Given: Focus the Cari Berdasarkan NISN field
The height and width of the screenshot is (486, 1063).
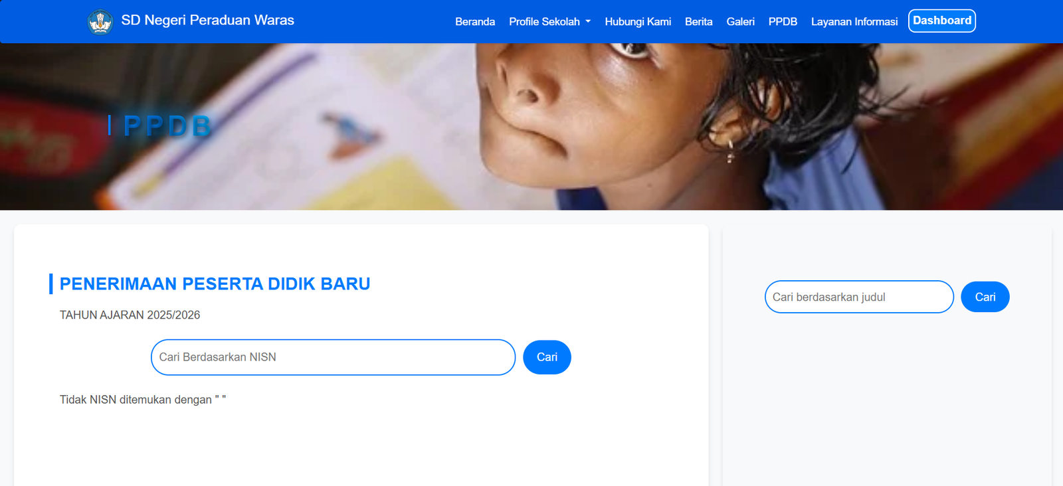Looking at the screenshot, I should 333,357.
